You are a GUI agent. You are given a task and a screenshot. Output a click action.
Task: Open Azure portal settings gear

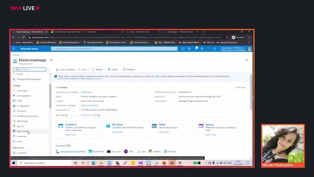pos(202,49)
